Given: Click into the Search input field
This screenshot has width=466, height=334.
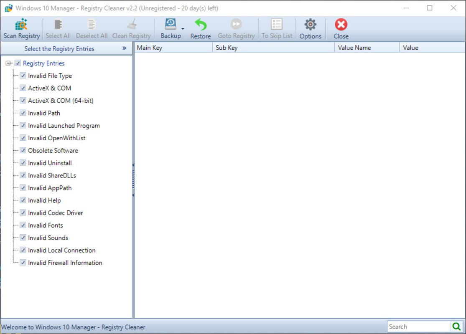Looking at the screenshot, I should [418, 326].
